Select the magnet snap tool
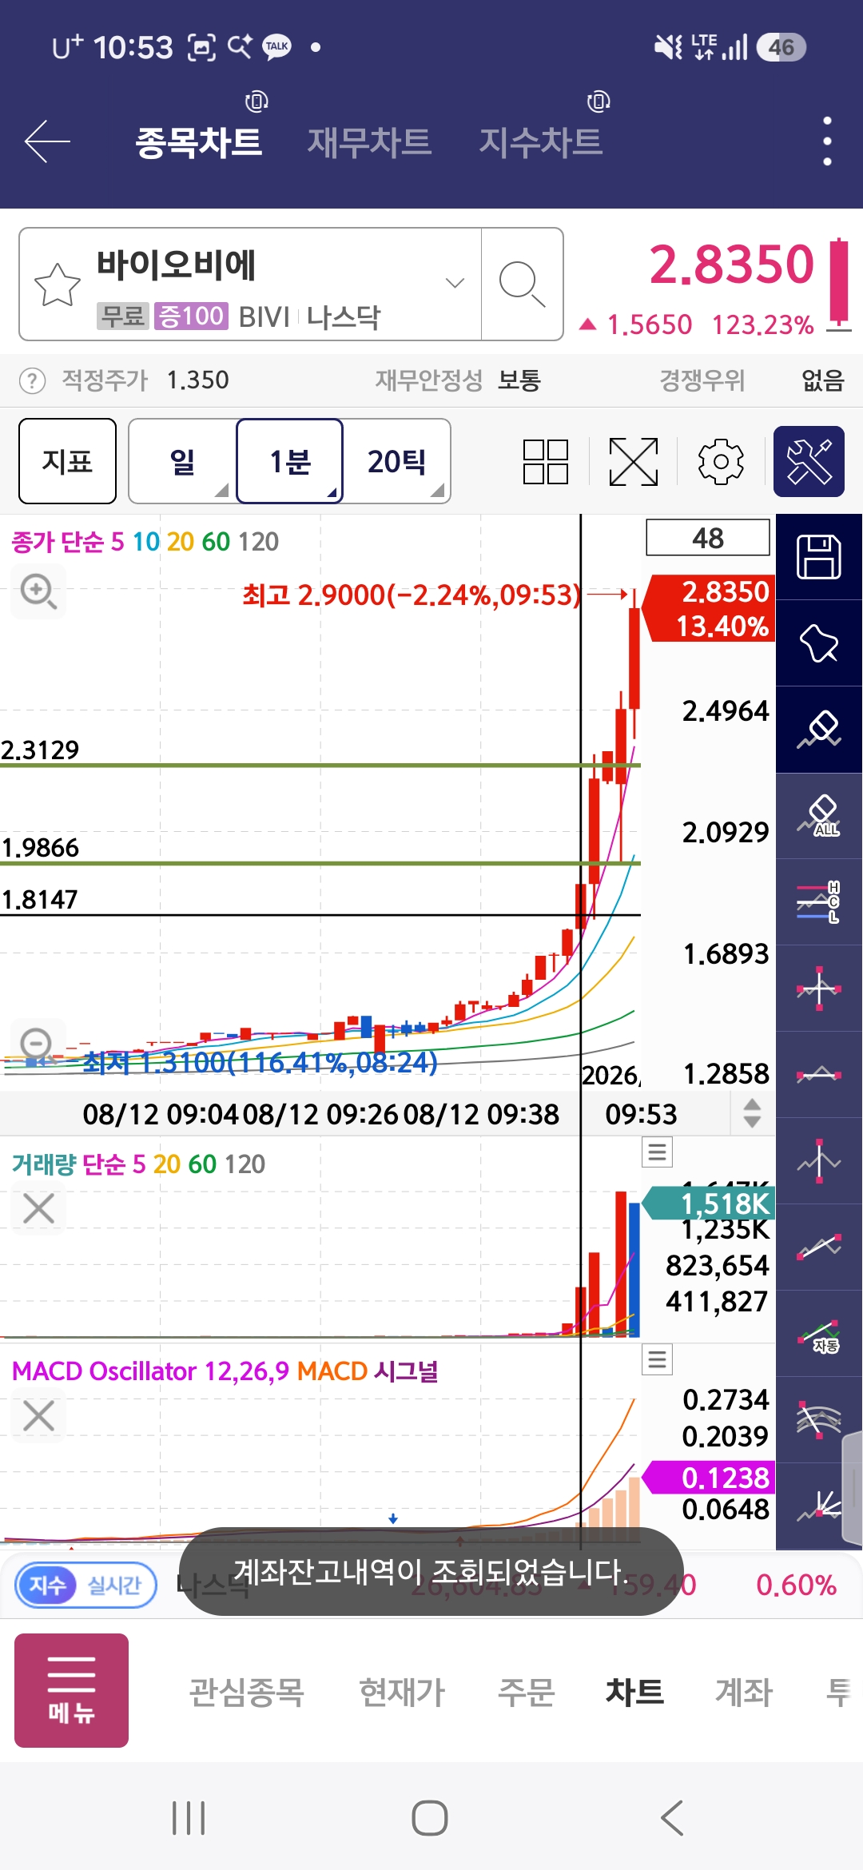The height and width of the screenshot is (1870, 863). point(819,643)
